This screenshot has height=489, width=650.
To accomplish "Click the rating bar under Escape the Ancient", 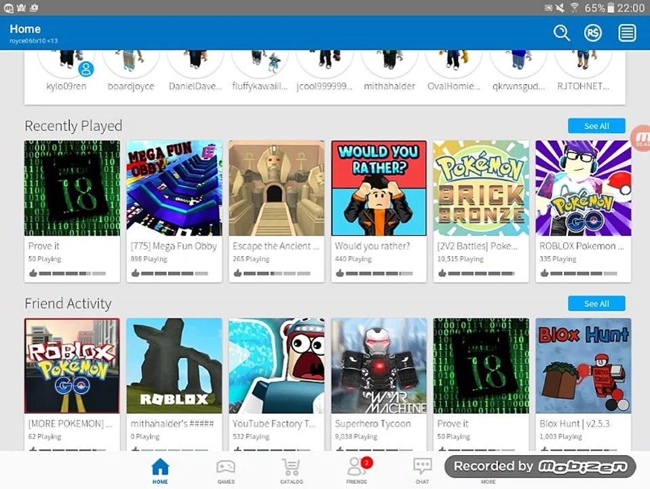I will coord(277,274).
